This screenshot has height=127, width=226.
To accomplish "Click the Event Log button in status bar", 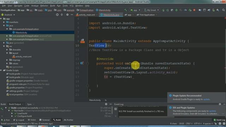I will click(219, 120).
